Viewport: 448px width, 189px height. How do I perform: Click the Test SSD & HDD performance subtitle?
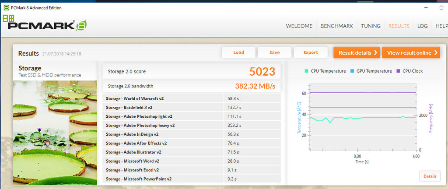tap(49, 75)
